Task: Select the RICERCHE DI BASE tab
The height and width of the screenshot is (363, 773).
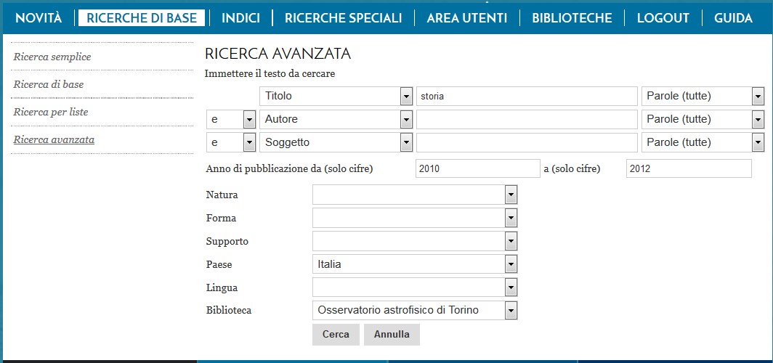Action: (142, 18)
